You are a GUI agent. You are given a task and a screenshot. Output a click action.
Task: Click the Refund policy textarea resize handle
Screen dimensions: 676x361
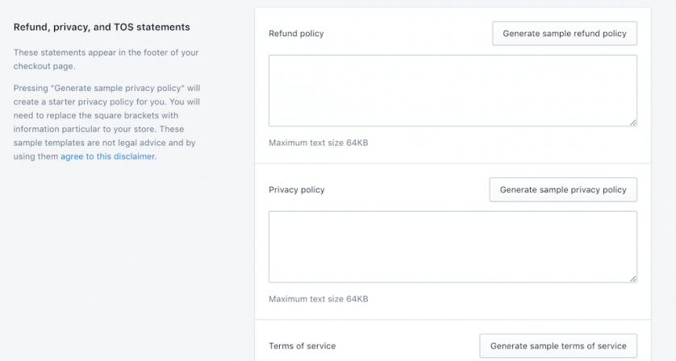(633, 122)
